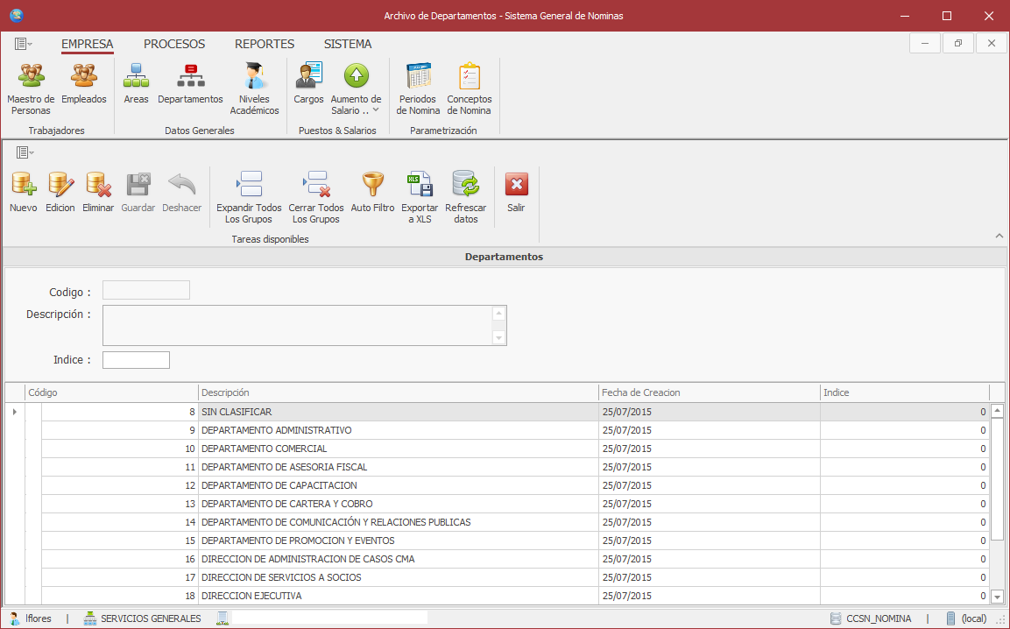Restore the inner document window
Screen dimensions: 1010x629
click(x=958, y=43)
